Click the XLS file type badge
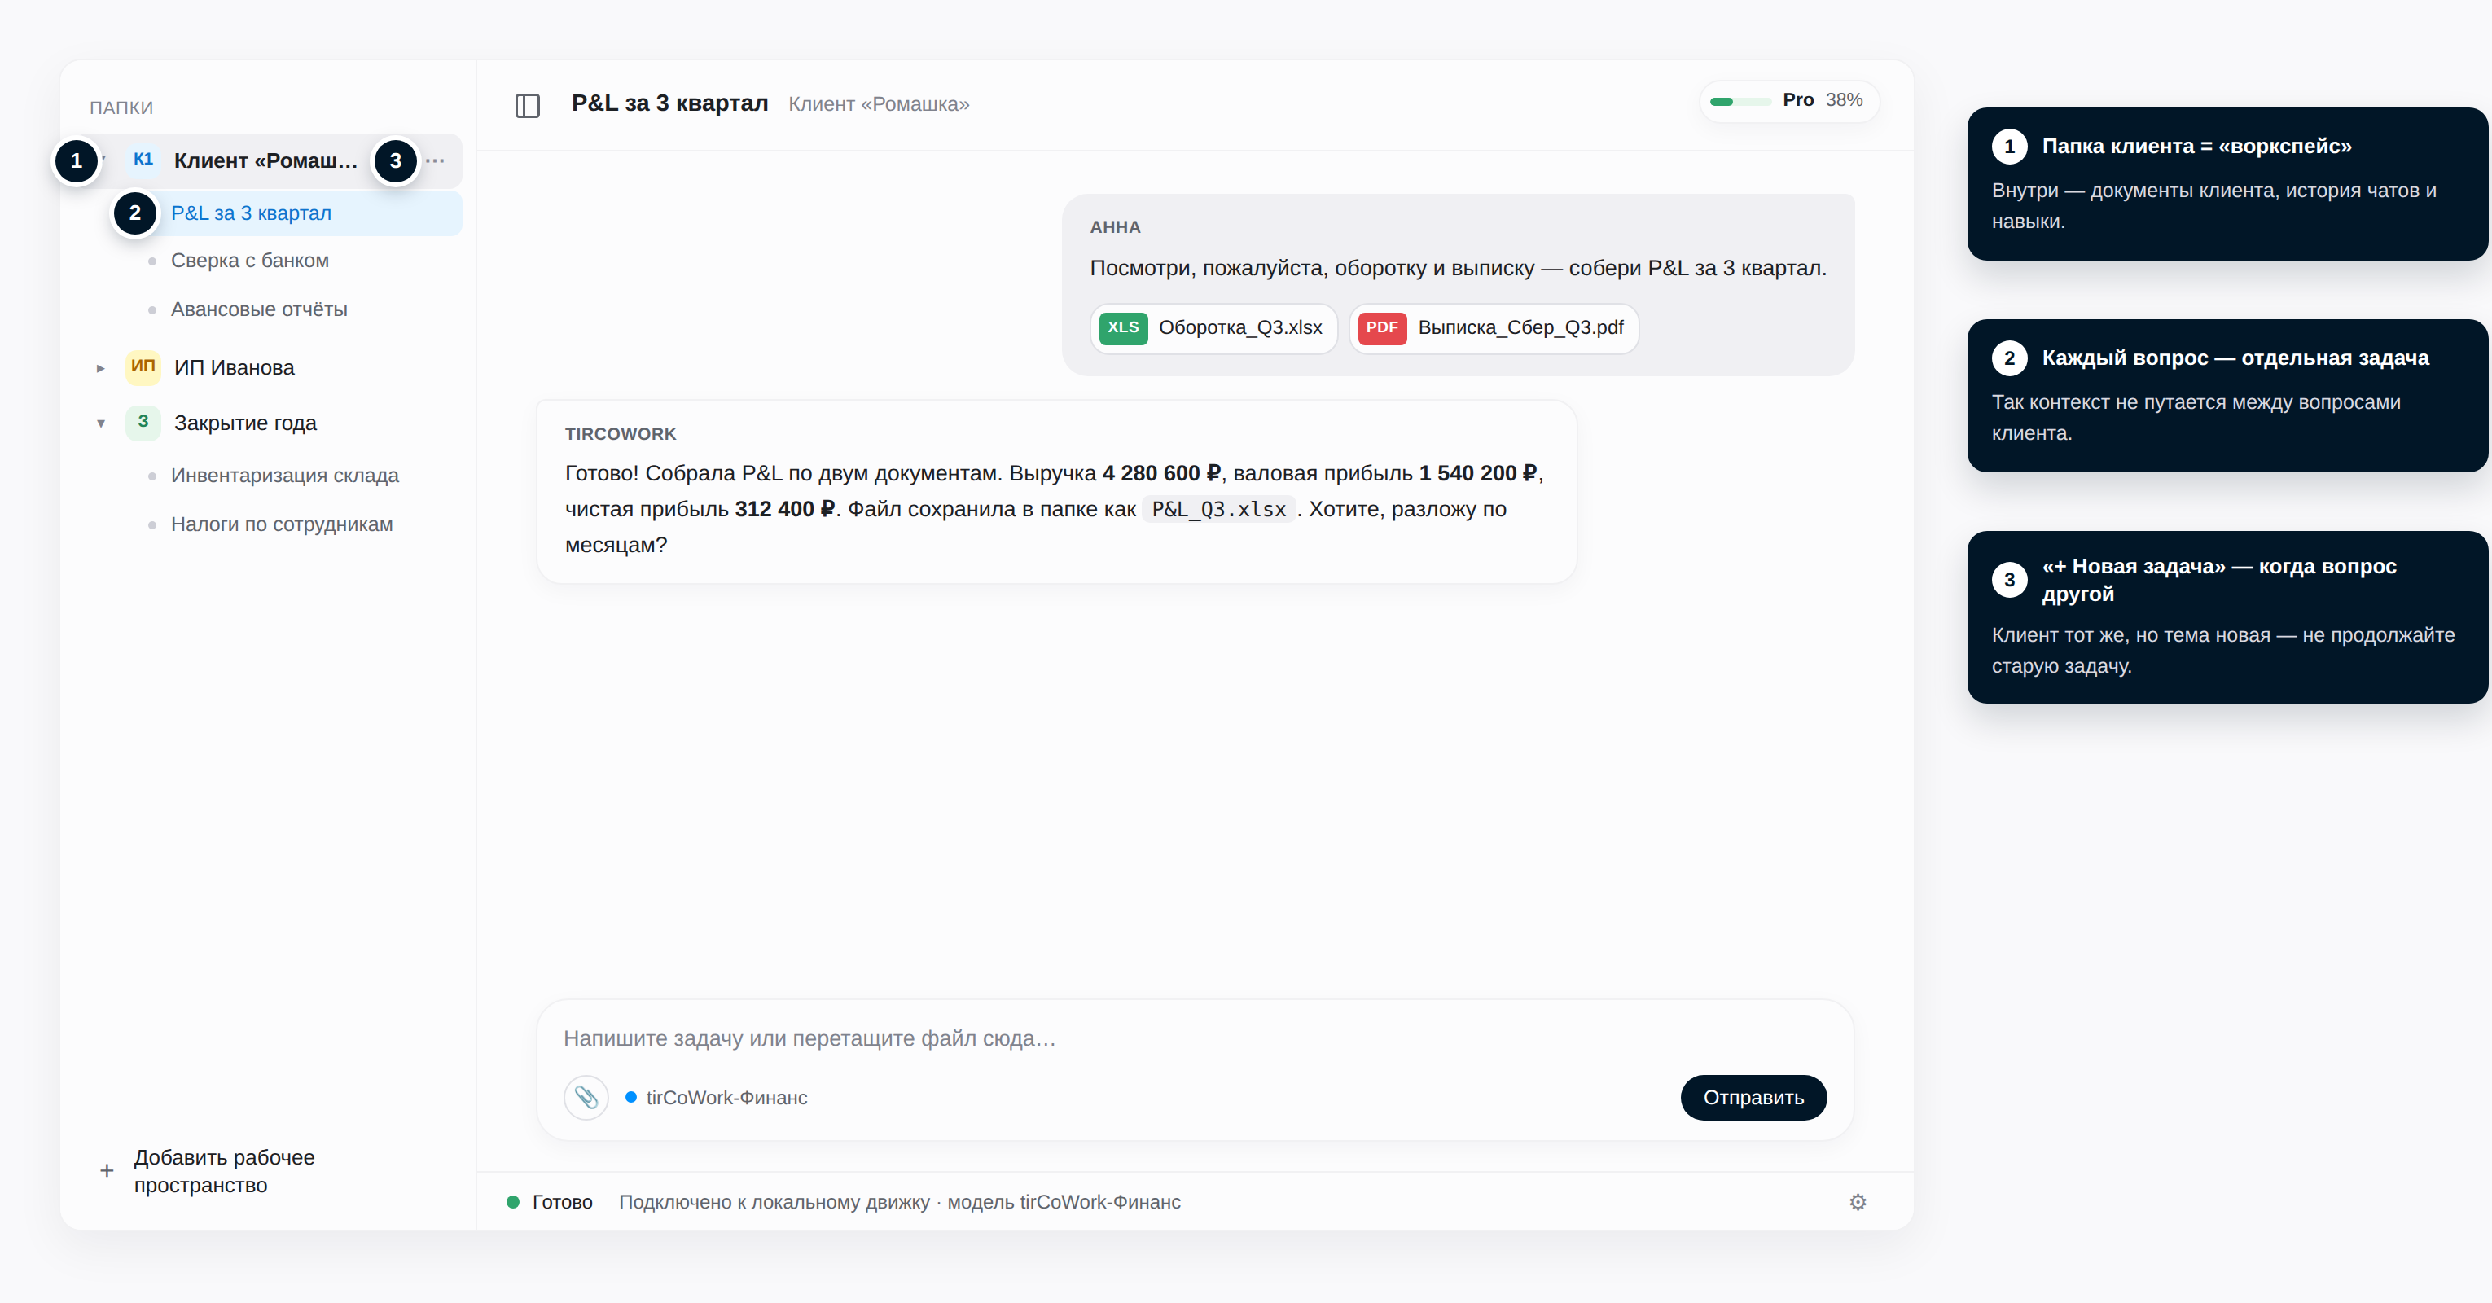The image size is (2492, 1303). coord(1123,328)
